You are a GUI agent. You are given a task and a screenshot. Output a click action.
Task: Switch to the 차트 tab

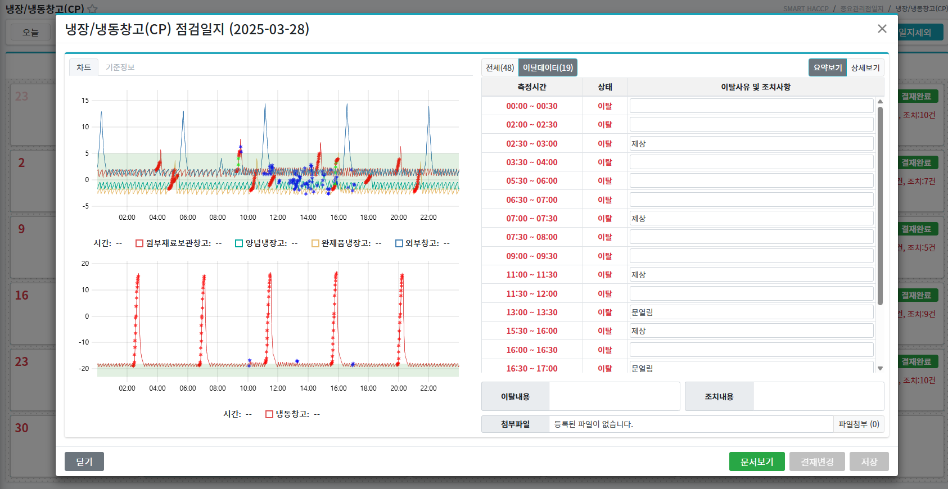(84, 67)
